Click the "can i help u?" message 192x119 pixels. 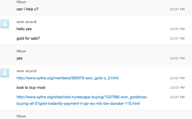28,9
